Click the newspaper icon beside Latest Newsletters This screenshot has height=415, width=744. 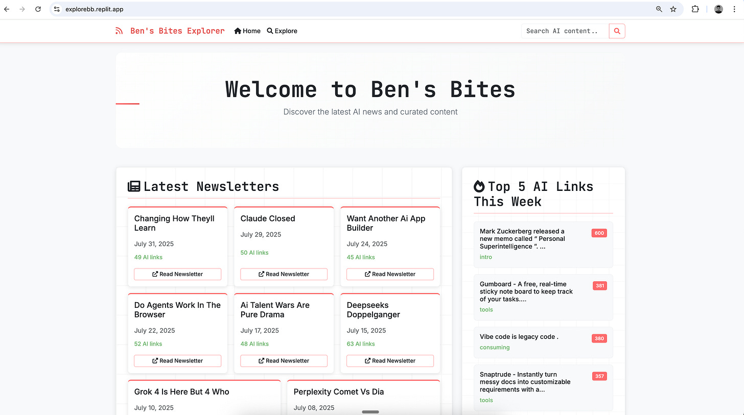[134, 186]
